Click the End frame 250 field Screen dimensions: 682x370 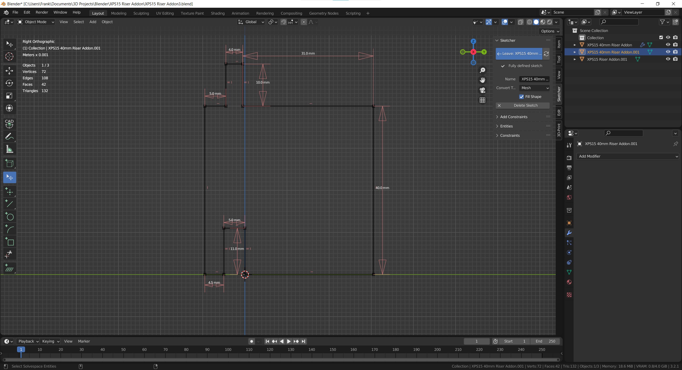pyautogui.click(x=545, y=341)
